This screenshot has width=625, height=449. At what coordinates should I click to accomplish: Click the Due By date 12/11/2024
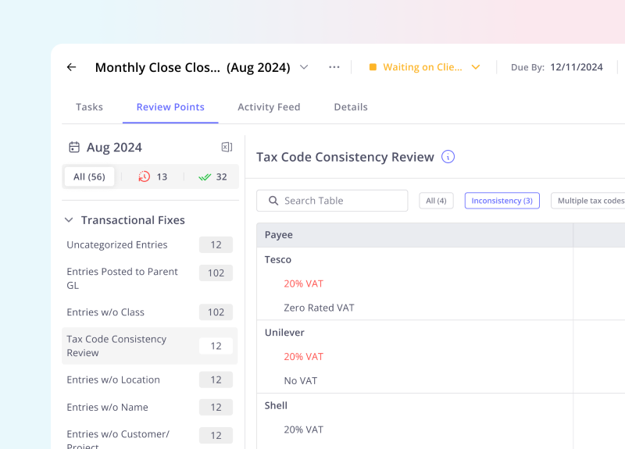pos(577,67)
